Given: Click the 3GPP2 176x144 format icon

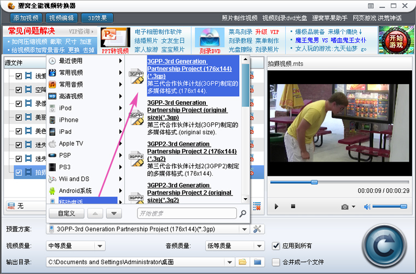Looking at the screenshot, I should click(x=136, y=159).
